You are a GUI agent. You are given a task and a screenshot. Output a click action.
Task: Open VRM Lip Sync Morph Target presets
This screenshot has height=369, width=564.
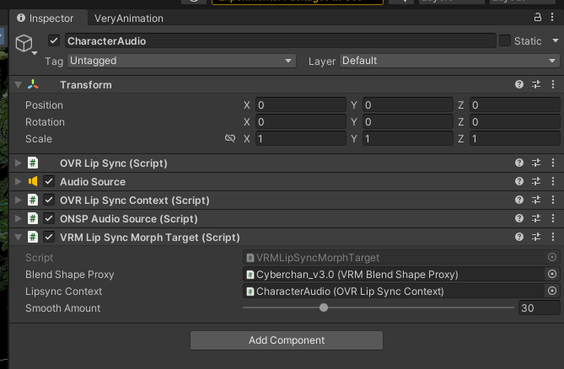click(x=536, y=237)
